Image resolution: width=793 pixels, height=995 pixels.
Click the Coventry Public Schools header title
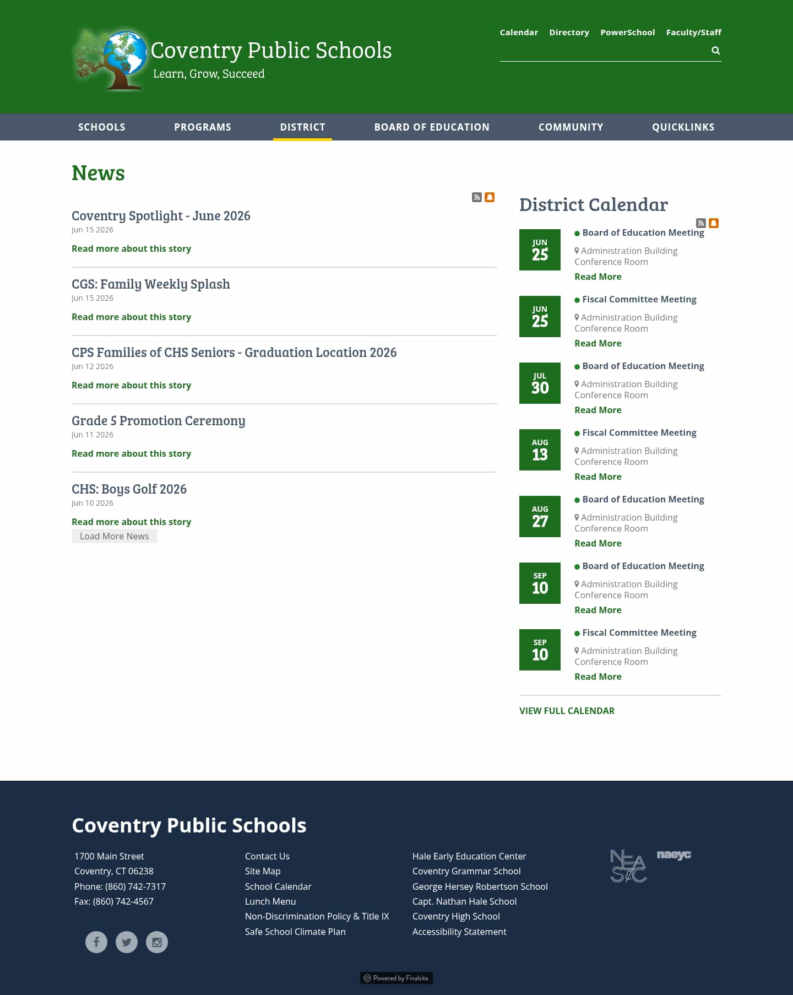pos(271,51)
